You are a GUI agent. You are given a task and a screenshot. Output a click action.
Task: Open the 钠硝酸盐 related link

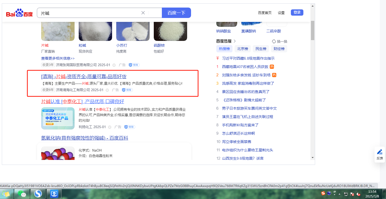[224, 31]
